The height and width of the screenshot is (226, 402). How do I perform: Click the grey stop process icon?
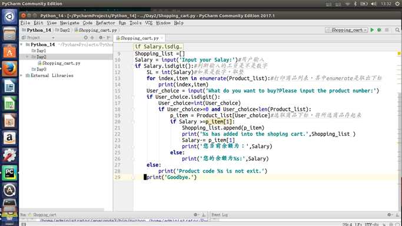pyautogui.click(x=387, y=30)
